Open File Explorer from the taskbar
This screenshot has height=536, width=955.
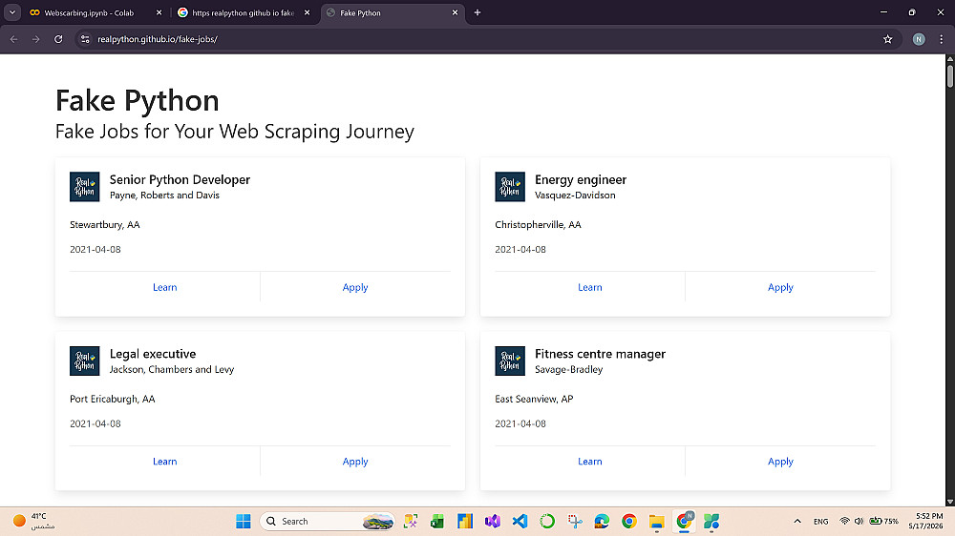click(656, 521)
